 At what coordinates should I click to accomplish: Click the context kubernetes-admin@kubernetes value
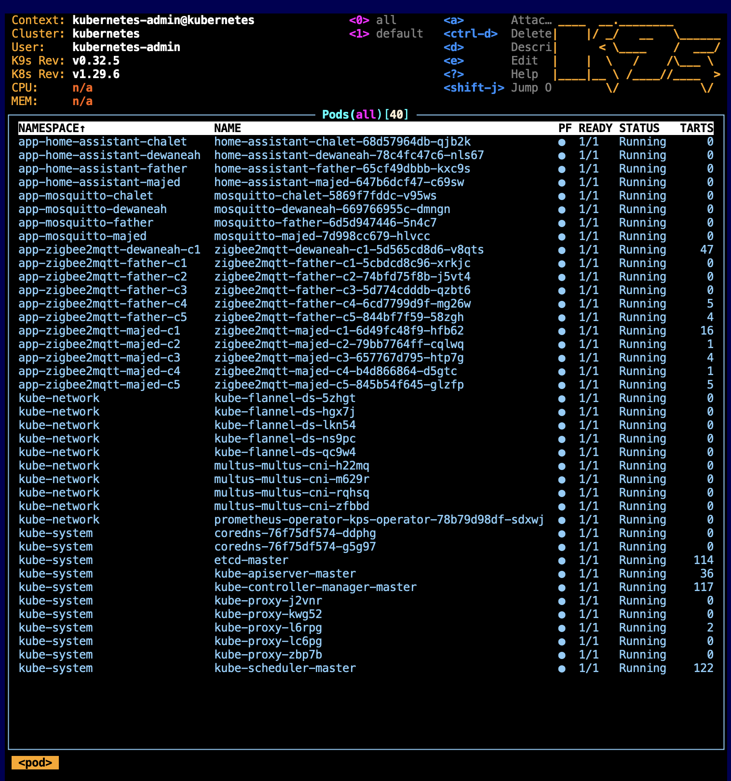click(163, 20)
